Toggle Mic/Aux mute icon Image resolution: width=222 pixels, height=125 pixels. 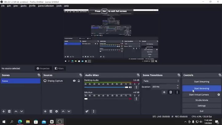coord(130,99)
